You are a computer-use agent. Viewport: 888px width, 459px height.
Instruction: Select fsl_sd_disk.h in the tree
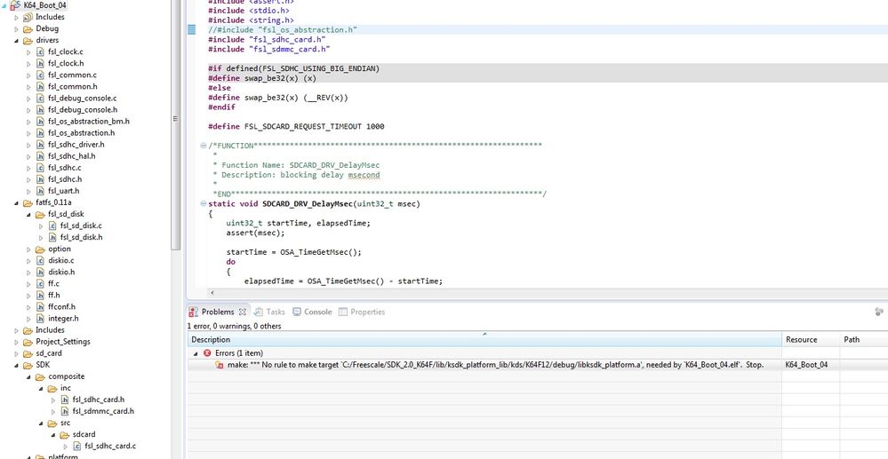[x=81, y=238]
